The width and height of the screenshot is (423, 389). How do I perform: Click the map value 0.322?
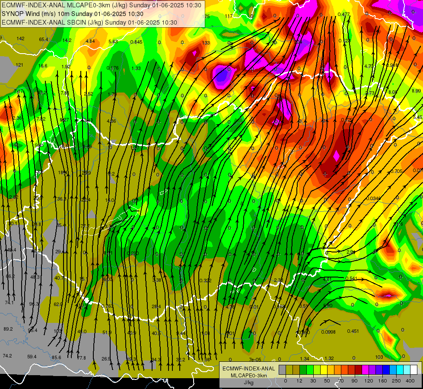pyautogui.click(x=205, y=281)
